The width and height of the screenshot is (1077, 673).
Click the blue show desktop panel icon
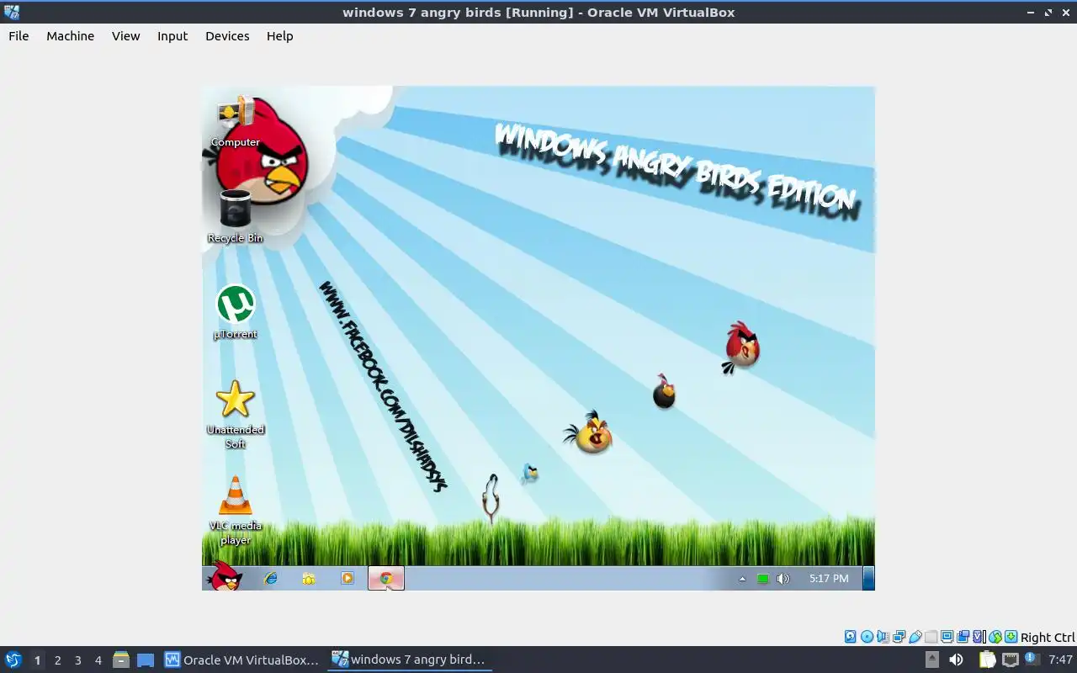coord(146,660)
